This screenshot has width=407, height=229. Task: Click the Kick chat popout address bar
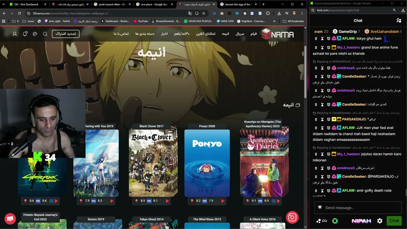click(x=353, y=10)
